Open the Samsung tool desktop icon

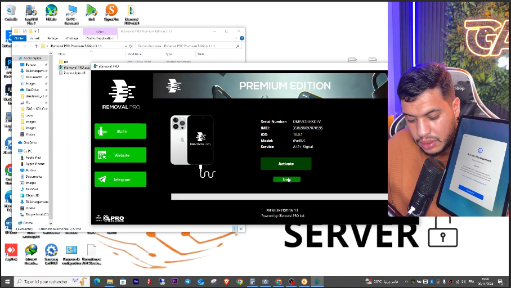click(x=51, y=254)
